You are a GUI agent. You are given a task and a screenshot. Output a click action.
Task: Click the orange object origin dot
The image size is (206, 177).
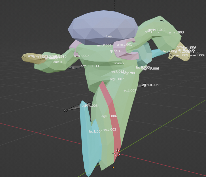click(113, 167)
